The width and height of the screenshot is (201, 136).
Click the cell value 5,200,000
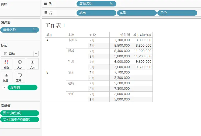[122, 83]
